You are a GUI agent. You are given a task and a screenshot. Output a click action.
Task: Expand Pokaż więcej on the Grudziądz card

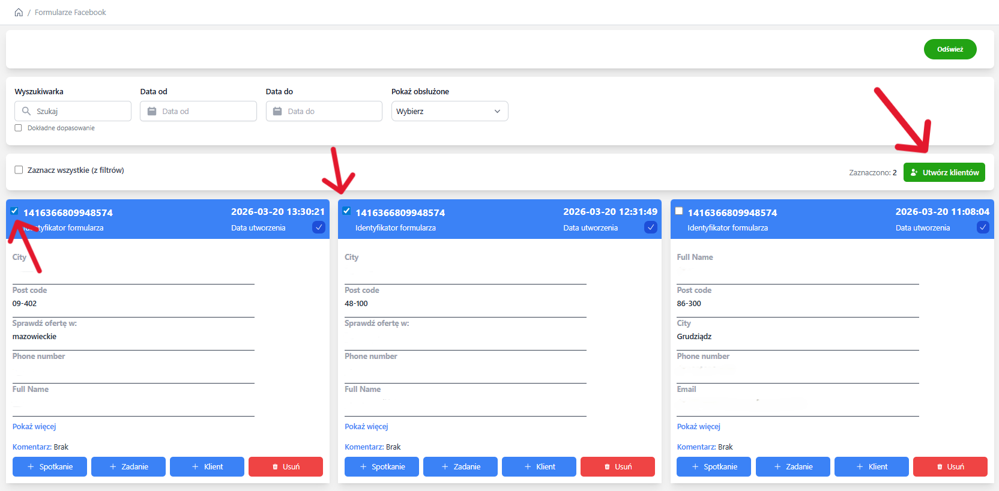(698, 427)
